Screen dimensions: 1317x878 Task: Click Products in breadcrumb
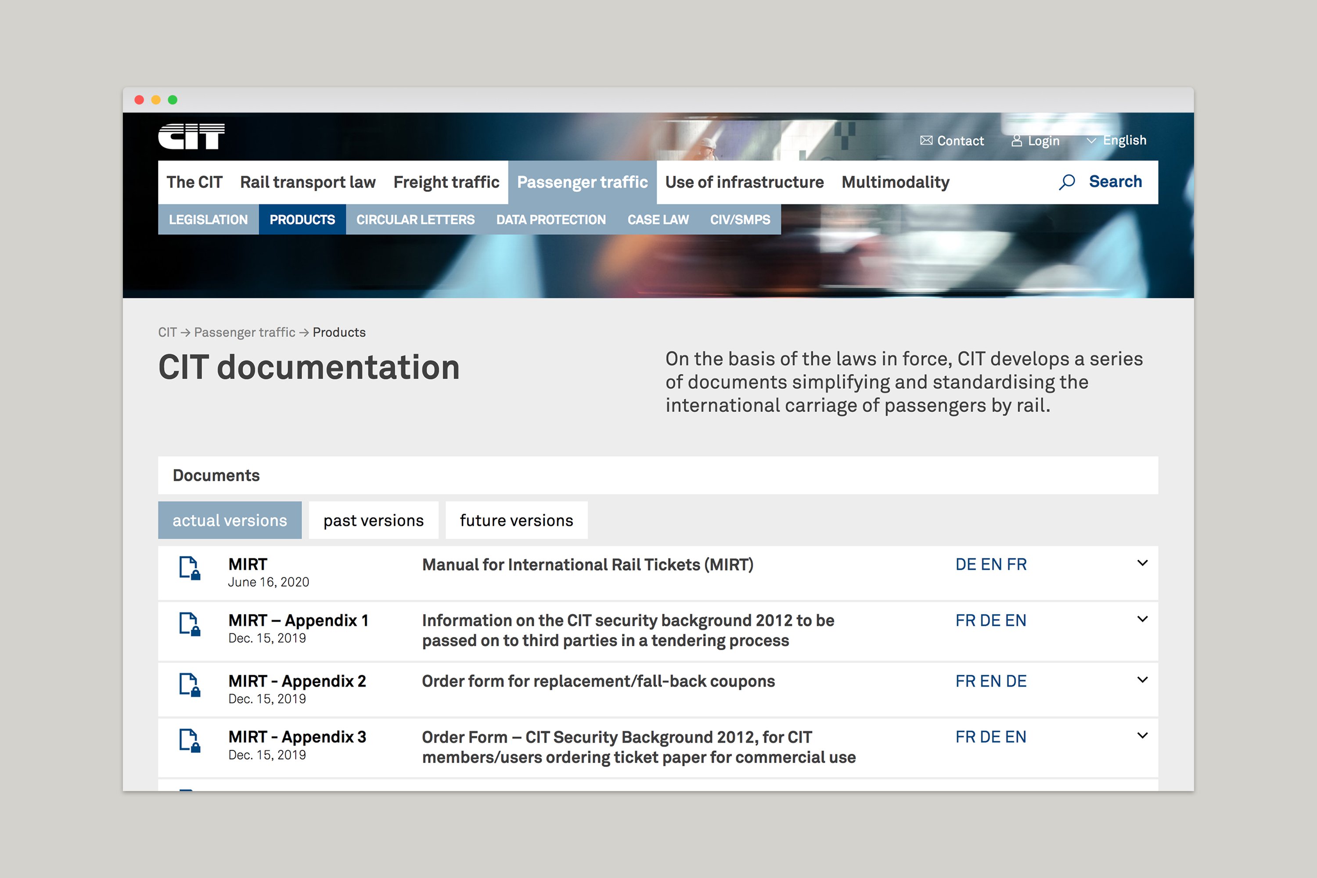[339, 332]
